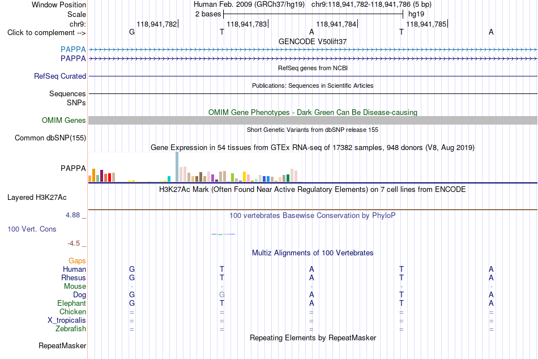The image size is (538, 359).
Task: Click the PhyloP conservation signal mark
Action: [223, 234]
